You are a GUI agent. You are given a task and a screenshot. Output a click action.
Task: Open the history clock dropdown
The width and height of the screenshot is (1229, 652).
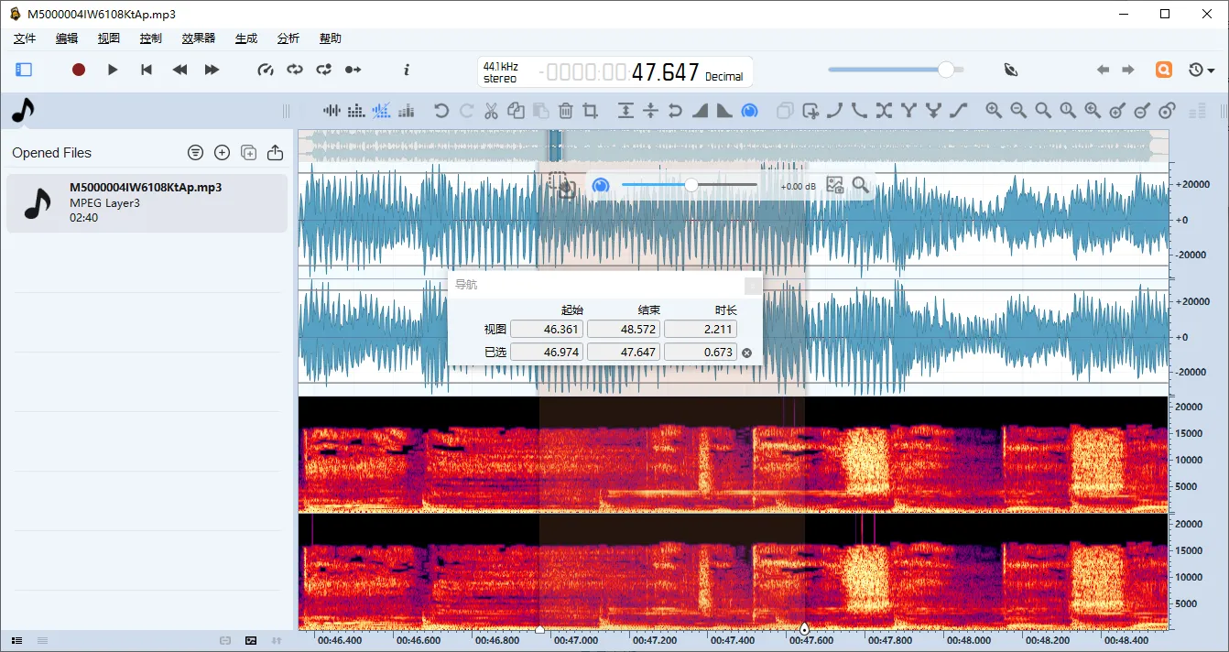[x=1201, y=70]
